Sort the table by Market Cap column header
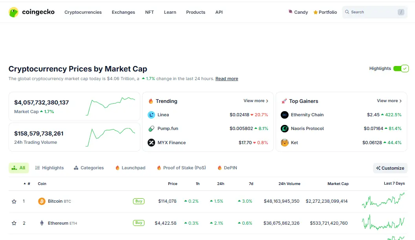 pos(338,183)
